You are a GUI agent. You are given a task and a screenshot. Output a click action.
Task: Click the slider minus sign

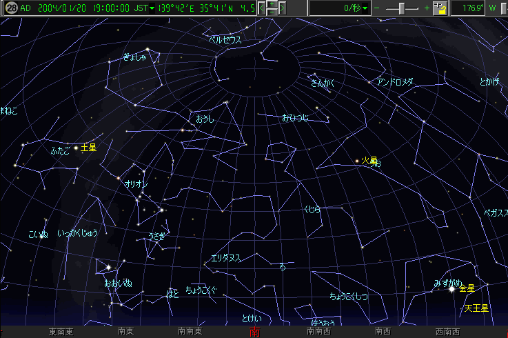377,8
